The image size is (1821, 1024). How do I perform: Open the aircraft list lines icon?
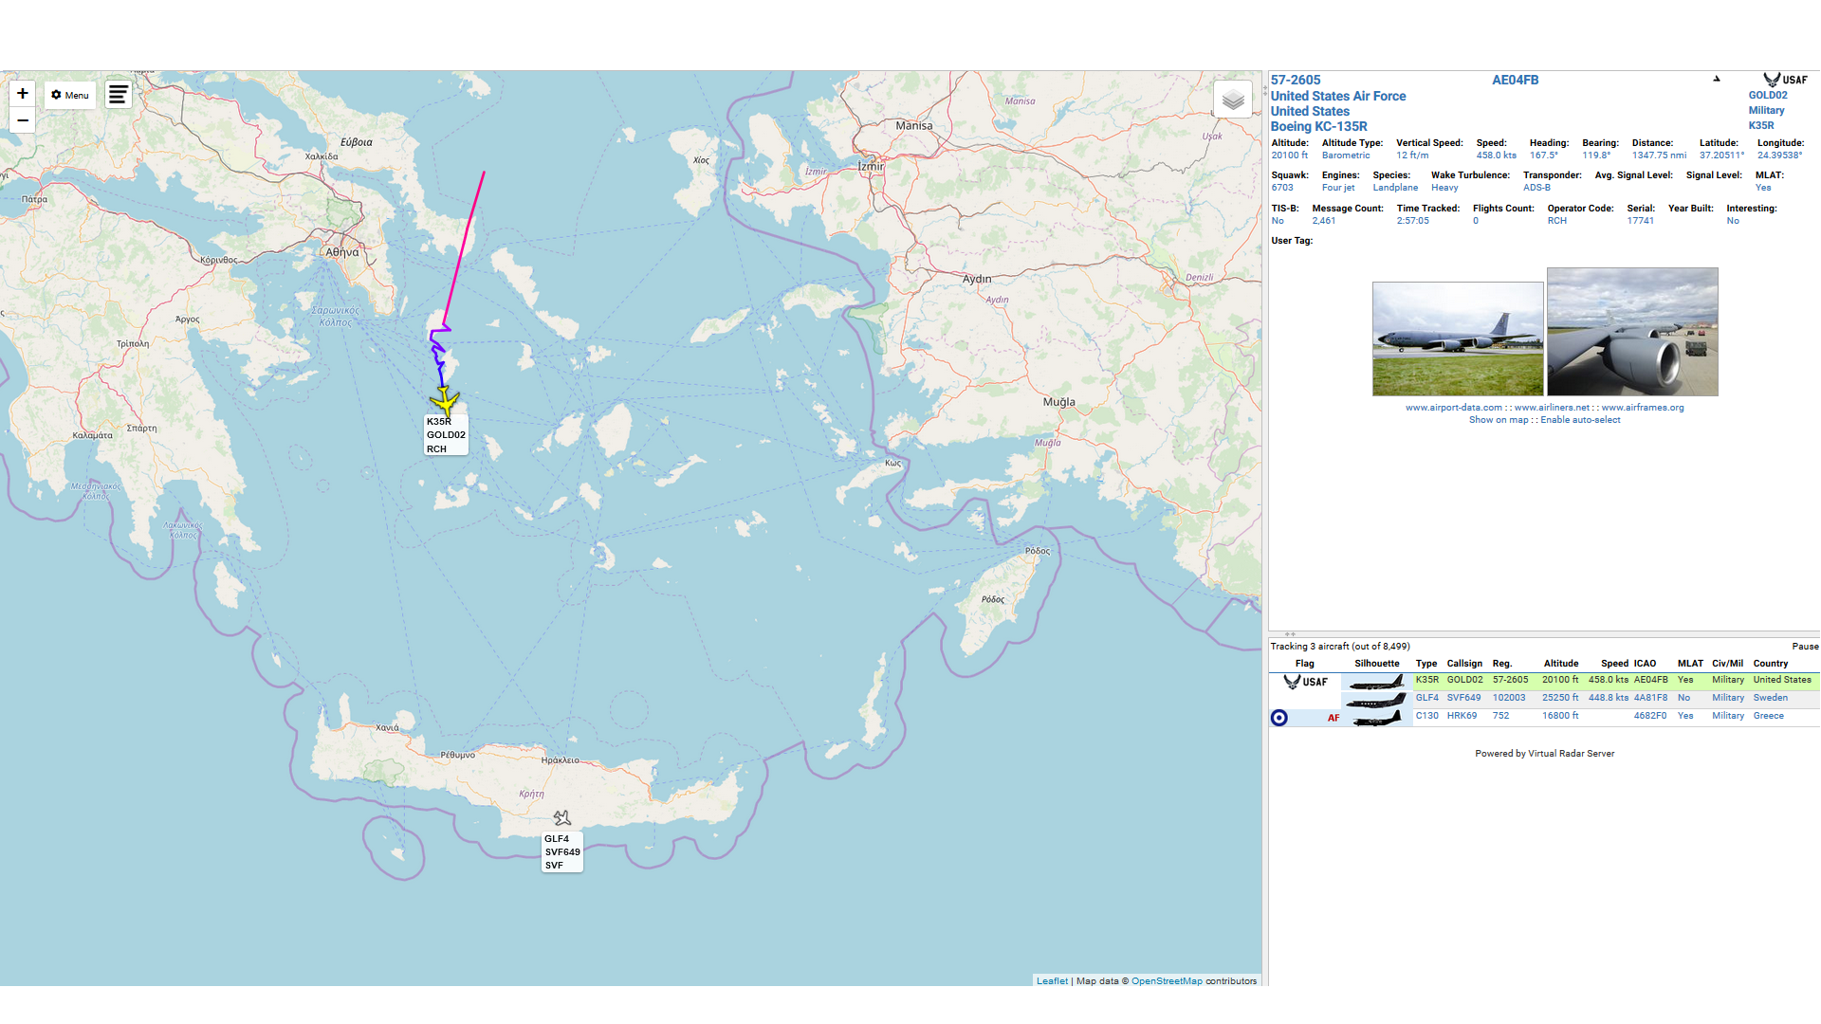tap(118, 95)
